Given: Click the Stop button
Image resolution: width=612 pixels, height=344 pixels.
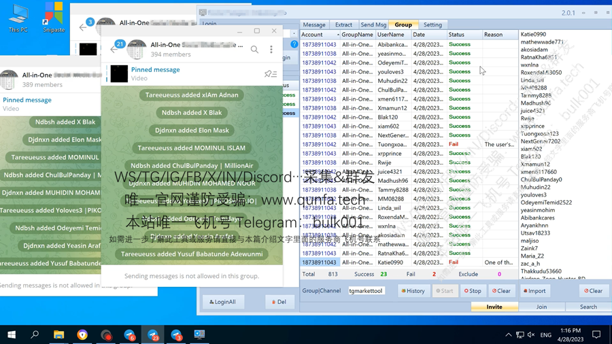Looking at the screenshot, I should pyautogui.click(x=473, y=290).
